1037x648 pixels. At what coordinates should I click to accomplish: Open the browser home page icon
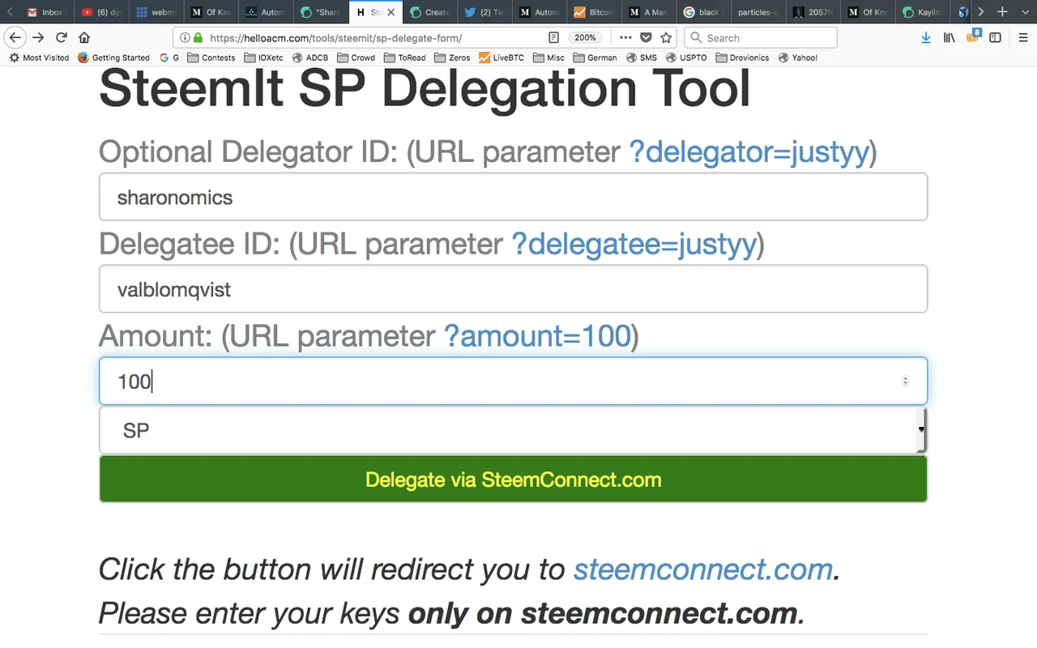click(84, 37)
